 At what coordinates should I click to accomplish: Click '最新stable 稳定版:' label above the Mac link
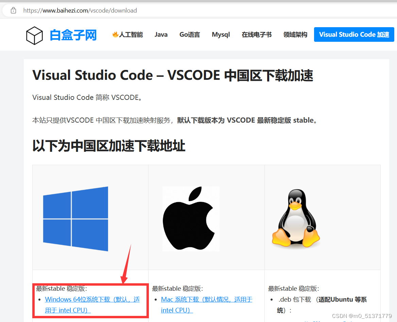pos(177,289)
